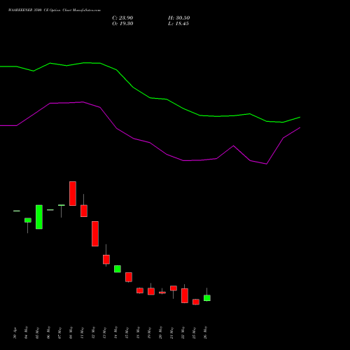Click the 04 May date label
Viewport: 350px width, 350px height.
(27, 332)
